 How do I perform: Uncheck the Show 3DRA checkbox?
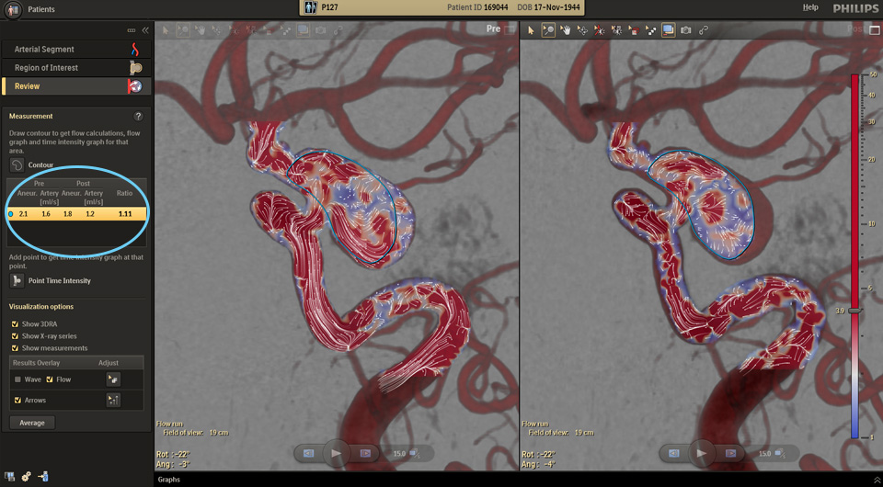pos(15,324)
